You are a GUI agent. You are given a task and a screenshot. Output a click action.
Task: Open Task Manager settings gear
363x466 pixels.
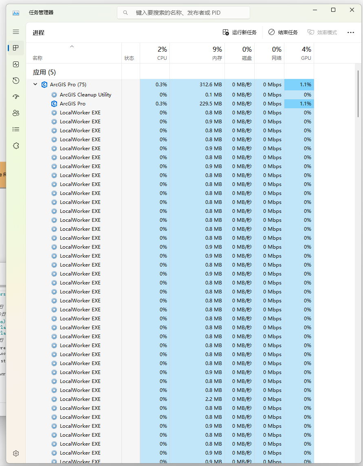pyautogui.click(x=16, y=453)
